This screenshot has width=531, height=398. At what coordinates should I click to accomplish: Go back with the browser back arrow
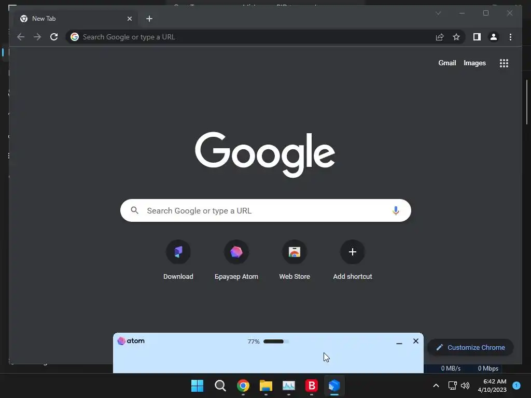pyautogui.click(x=21, y=37)
